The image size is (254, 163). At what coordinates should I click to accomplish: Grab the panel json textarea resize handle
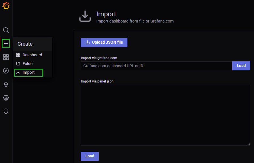point(249,144)
